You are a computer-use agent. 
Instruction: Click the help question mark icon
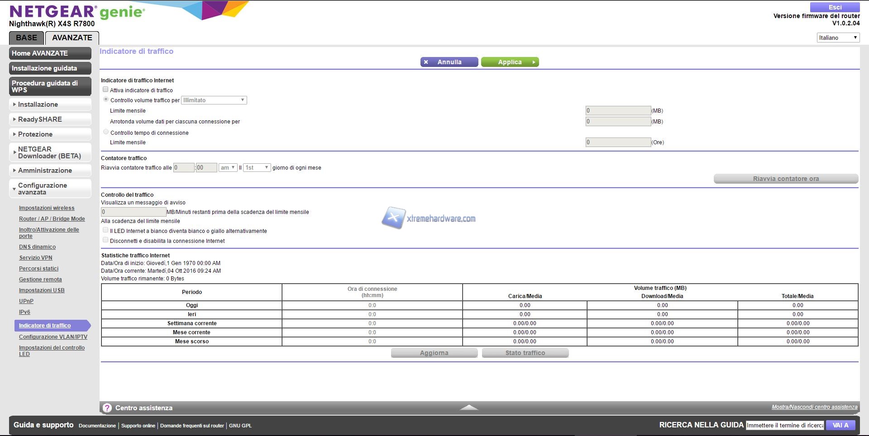click(x=107, y=408)
